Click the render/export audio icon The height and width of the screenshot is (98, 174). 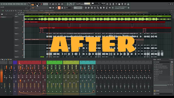coord(122,4)
